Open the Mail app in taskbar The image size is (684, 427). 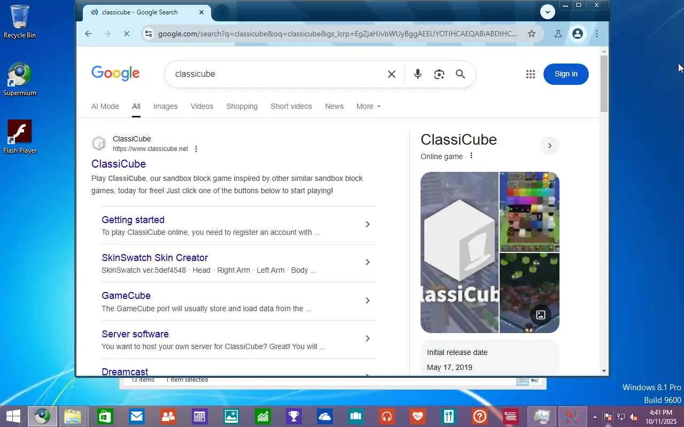(137, 416)
